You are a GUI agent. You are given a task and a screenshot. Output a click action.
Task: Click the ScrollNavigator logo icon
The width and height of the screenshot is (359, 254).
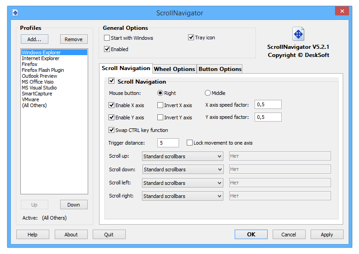(298, 34)
